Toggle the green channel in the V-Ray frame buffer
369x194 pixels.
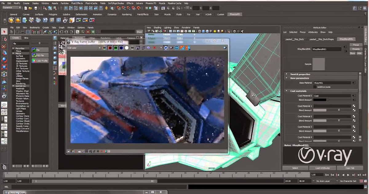pos(116,48)
